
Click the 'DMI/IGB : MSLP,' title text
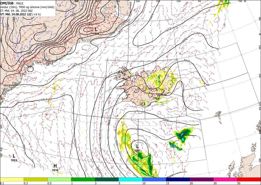point(12,3)
